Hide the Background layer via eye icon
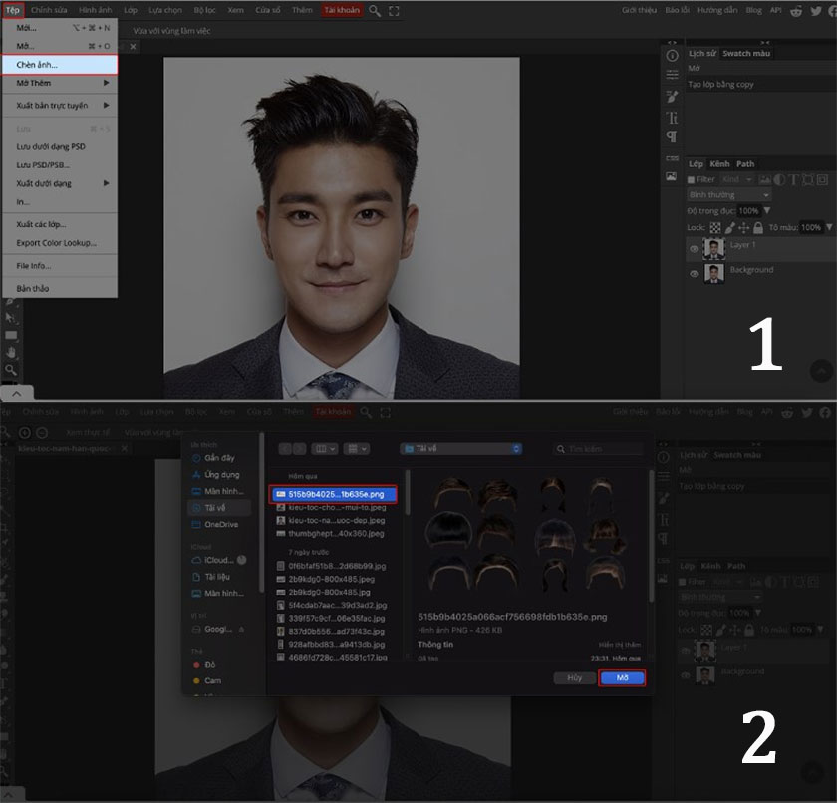The height and width of the screenshot is (803, 837). (x=695, y=273)
